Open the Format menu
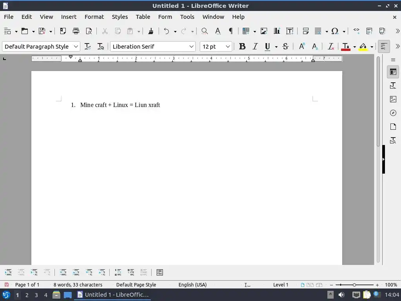This screenshot has width=401, height=301. [x=94, y=17]
